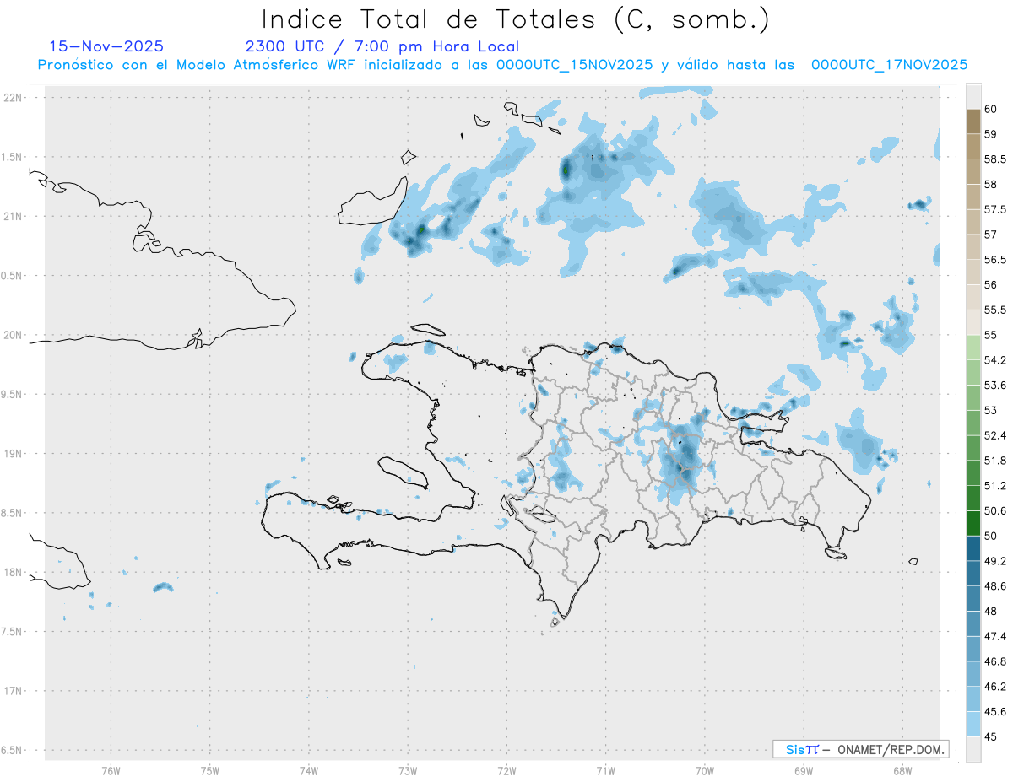The height and width of the screenshot is (782, 1013).
Task: Click the date "15-Nov-2025"
Action: click(106, 46)
